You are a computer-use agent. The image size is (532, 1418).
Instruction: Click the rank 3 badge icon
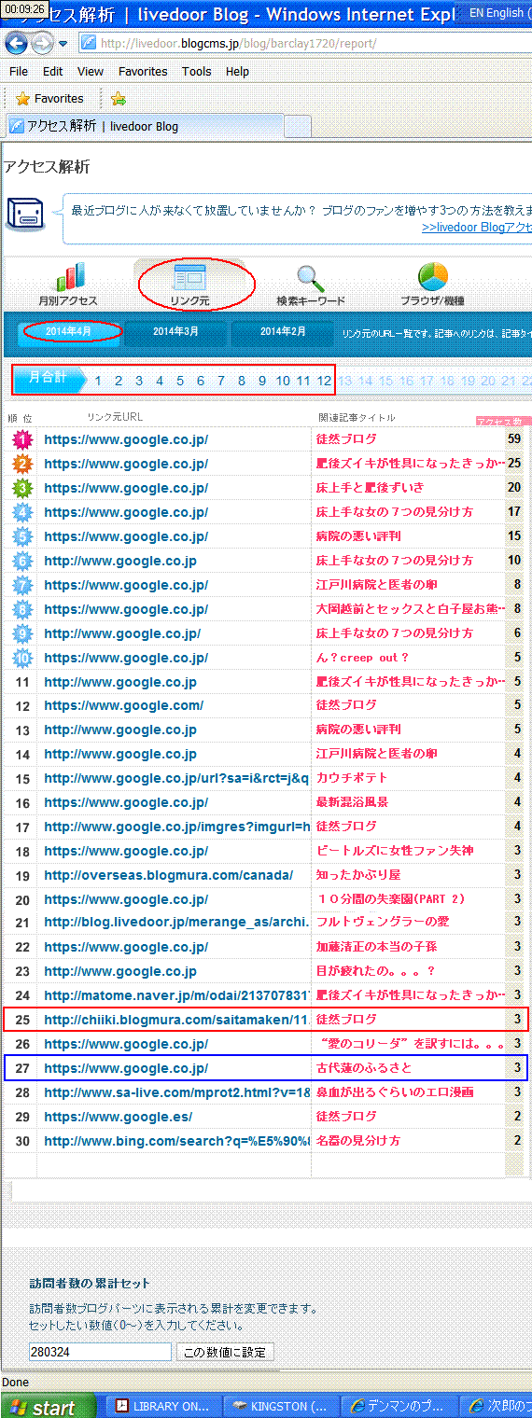pos(22,488)
